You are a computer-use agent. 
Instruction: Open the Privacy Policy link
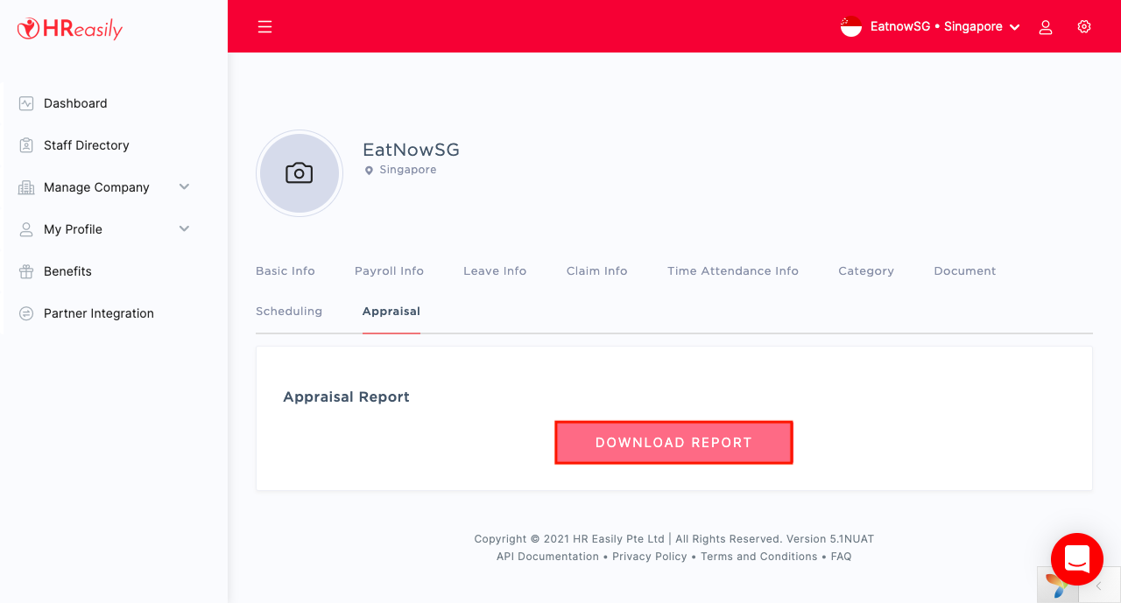(650, 557)
